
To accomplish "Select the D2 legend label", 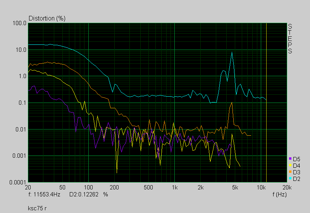I will click(296, 179).
